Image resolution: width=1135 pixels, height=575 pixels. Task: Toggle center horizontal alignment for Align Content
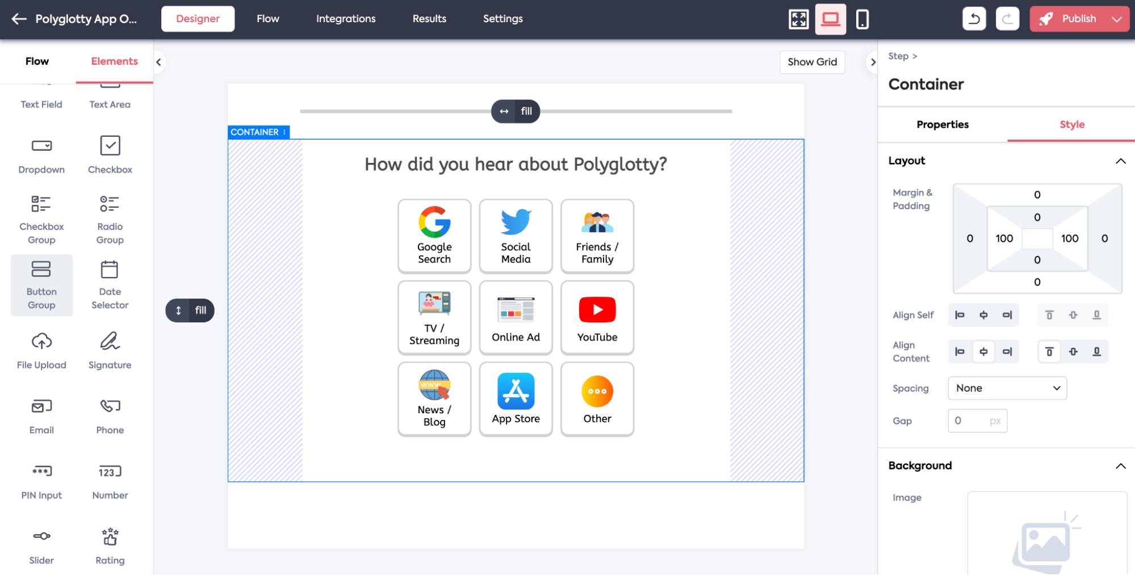pyautogui.click(x=984, y=351)
